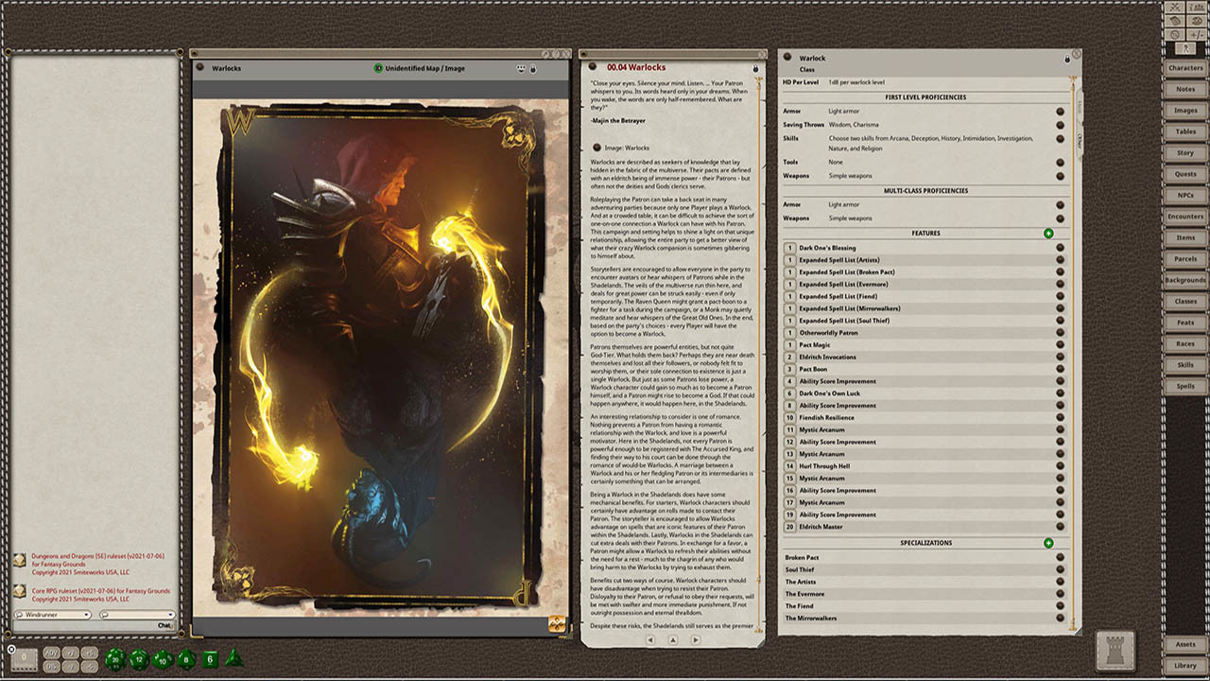Open the Classes sidebar tab

(x=1184, y=302)
